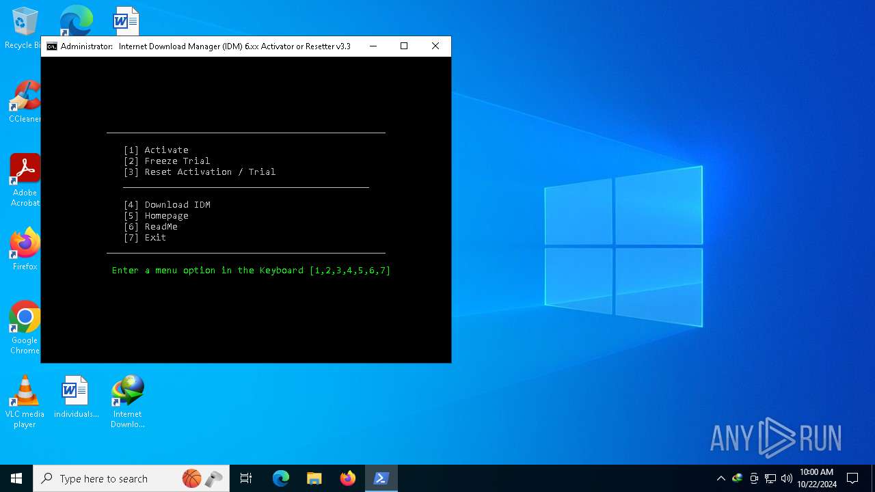Viewport: 875px width, 492px height.
Task: Click the "[5] Homepage" menu line
Action: pyautogui.click(x=156, y=216)
